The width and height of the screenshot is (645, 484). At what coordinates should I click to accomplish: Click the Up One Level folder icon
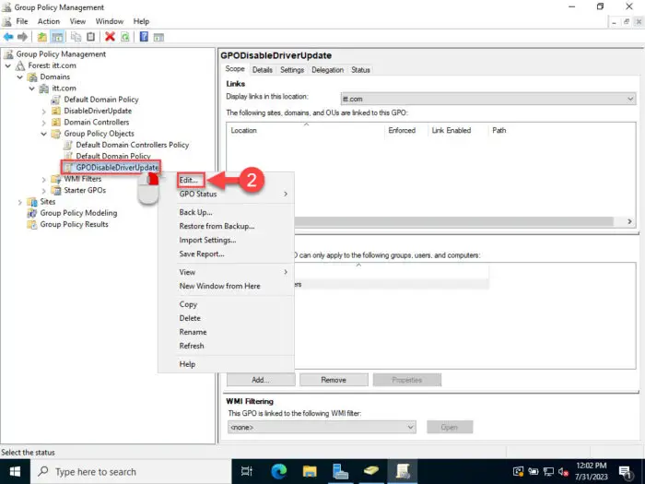point(42,37)
